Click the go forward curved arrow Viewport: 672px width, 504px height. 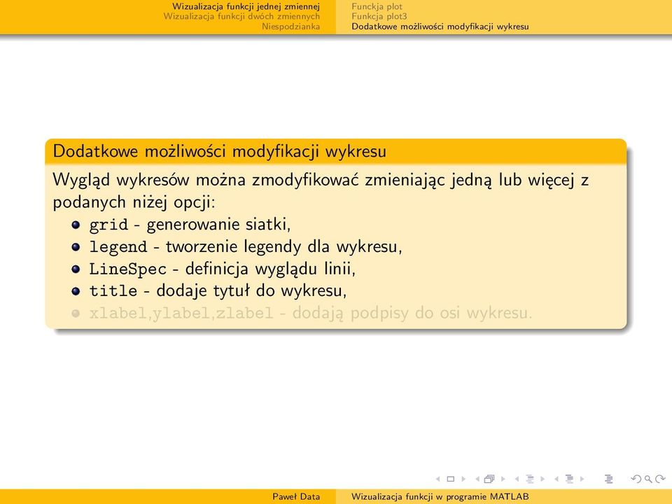tap(660, 479)
